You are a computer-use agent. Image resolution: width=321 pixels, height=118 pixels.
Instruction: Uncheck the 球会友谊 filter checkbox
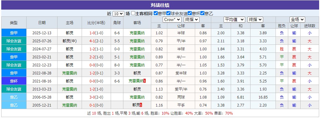(168, 14)
